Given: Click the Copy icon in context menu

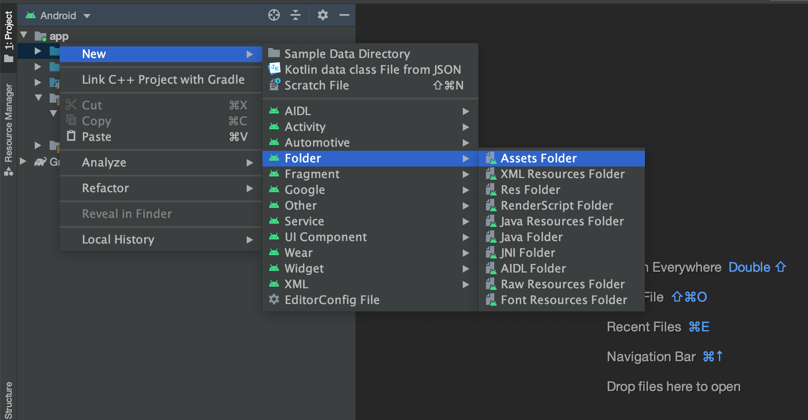Looking at the screenshot, I should [x=71, y=121].
